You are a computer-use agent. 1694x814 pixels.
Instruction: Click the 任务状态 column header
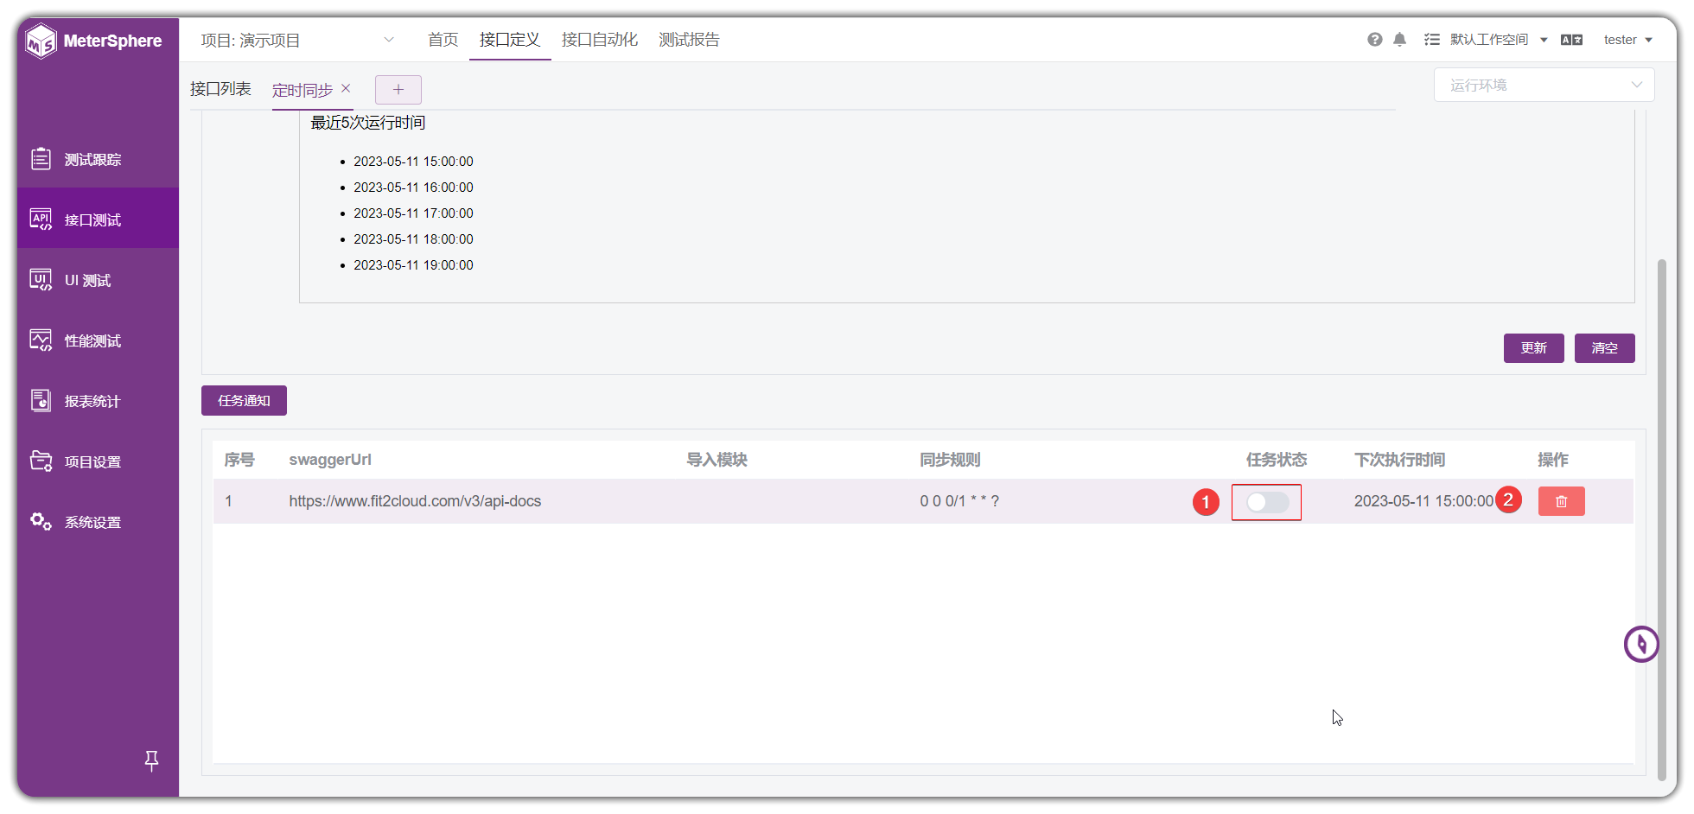point(1276,460)
